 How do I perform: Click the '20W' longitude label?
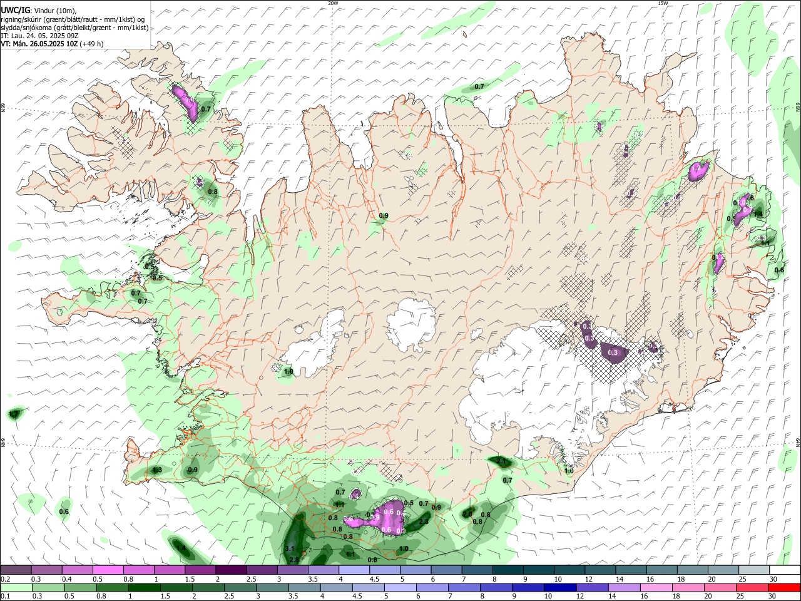333,3
